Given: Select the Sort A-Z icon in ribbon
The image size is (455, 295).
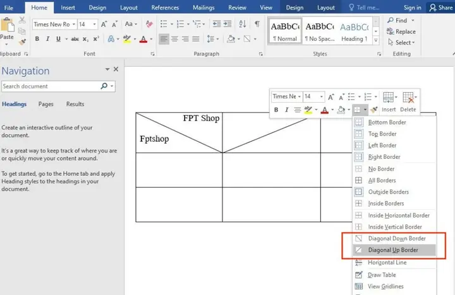Looking at the screenshot, I should point(242,24).
